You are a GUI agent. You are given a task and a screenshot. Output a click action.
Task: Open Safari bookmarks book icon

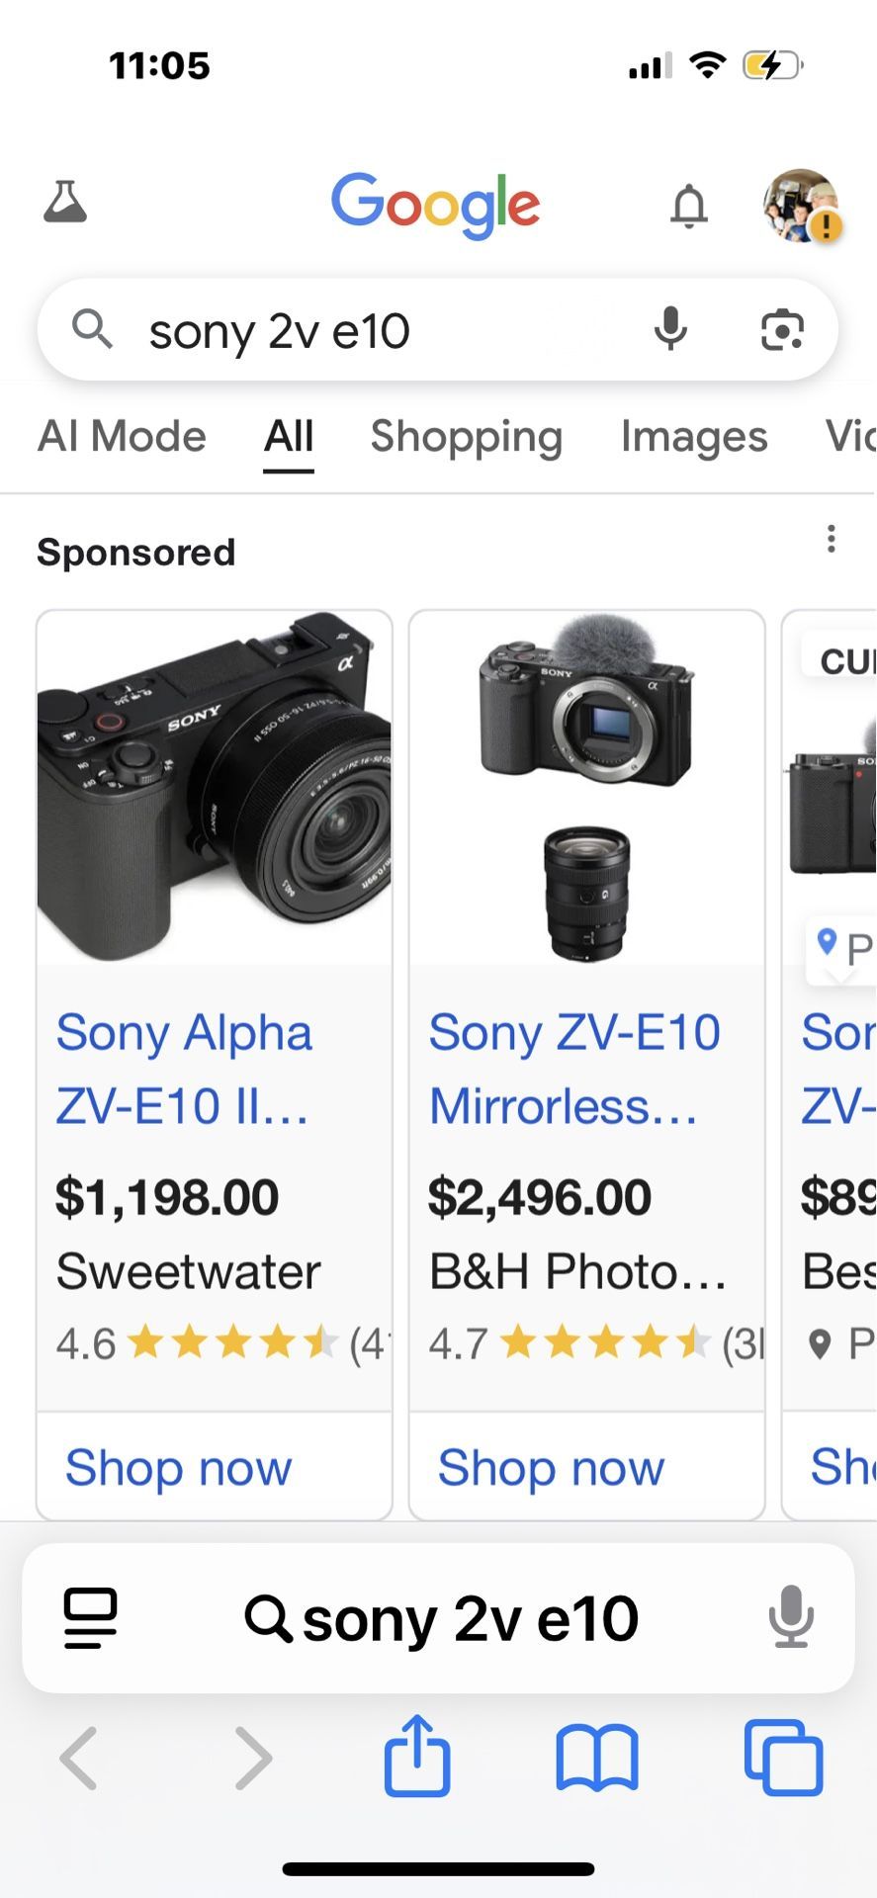pyautogui.click(x=597, y=1758)
